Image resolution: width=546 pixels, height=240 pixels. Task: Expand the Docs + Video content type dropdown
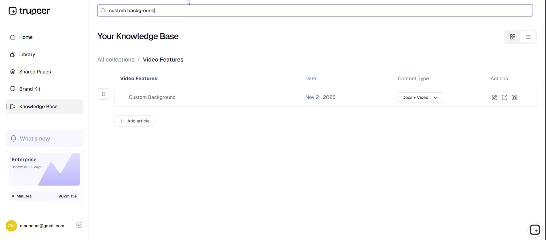(420, 97)
